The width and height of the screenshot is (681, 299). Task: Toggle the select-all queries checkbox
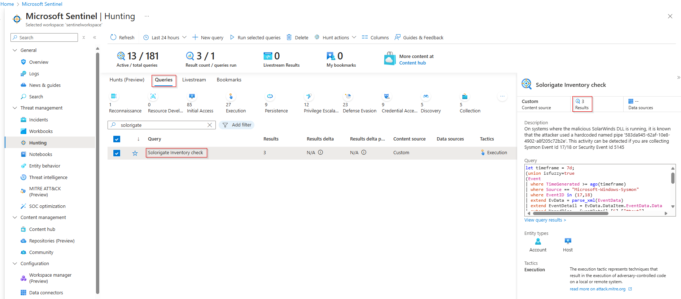117,139
